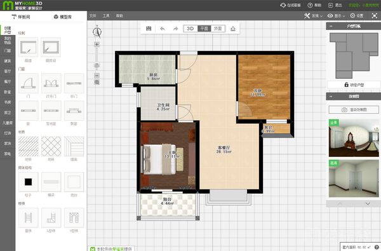Open the display (显示) dropdown

coord(337,16)
